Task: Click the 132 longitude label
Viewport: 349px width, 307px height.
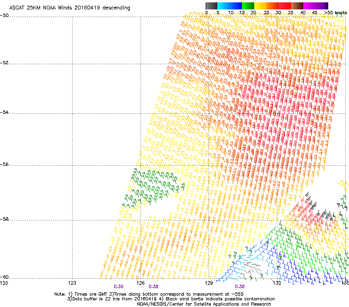Action: pyautogui.click(x=277, y=283)
